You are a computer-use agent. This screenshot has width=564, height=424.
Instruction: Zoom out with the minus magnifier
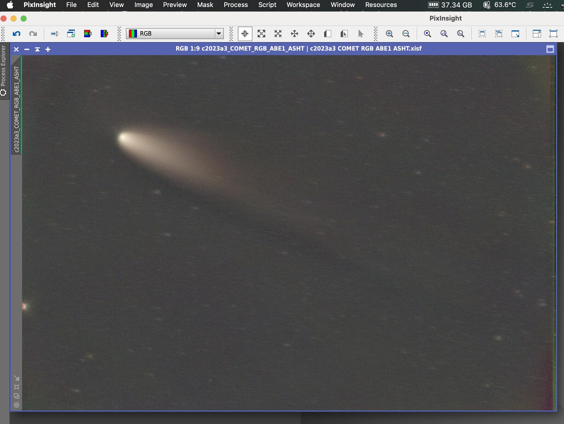406,34
